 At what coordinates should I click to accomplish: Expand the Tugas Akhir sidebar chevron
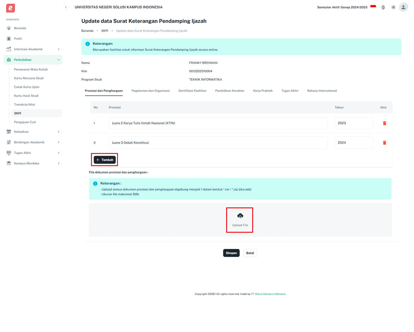click(x=59, y=153)
